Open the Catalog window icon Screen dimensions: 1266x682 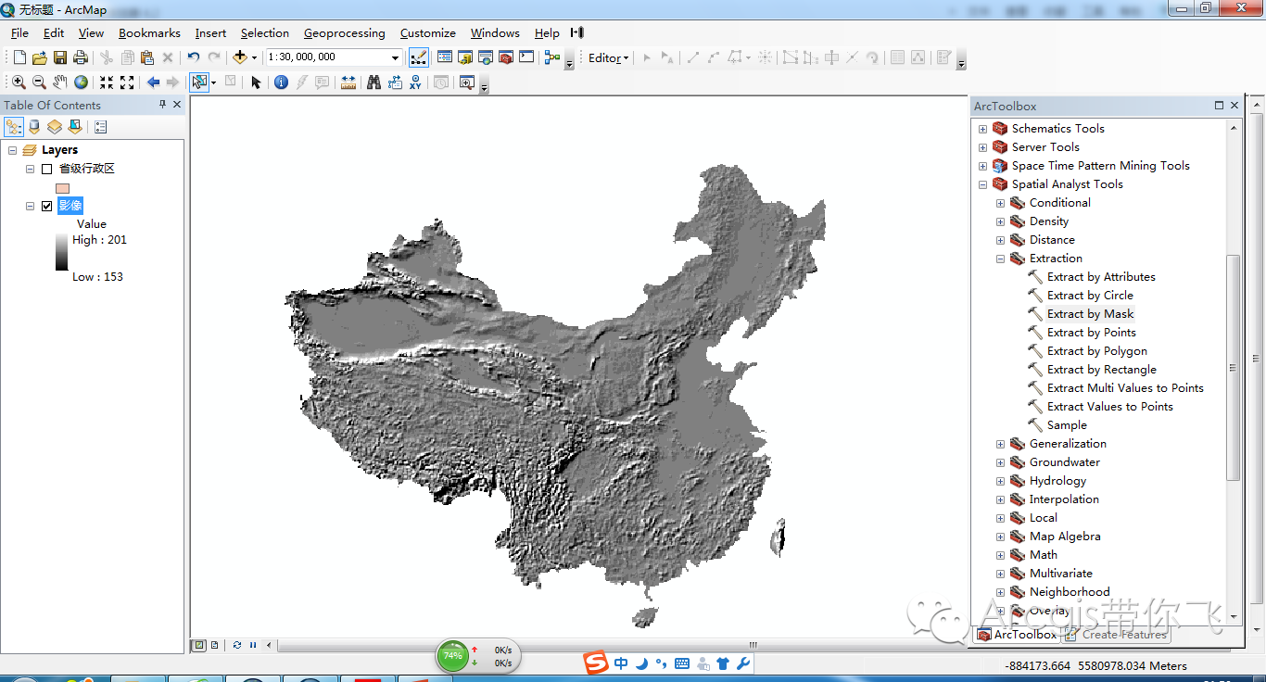coord(465,57)
